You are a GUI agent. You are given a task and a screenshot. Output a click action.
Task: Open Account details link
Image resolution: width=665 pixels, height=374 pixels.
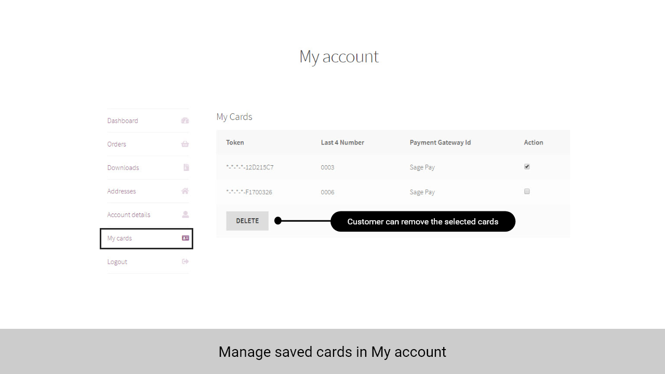click(129, 215)
